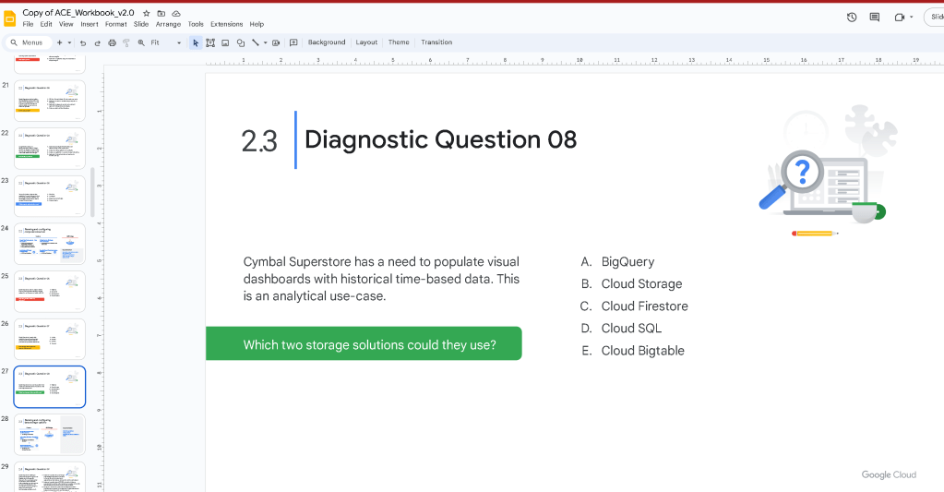This screenshot has height=492, width=944.
Task: Select slide 21 thumbnail
Action: tap(49, 101)
